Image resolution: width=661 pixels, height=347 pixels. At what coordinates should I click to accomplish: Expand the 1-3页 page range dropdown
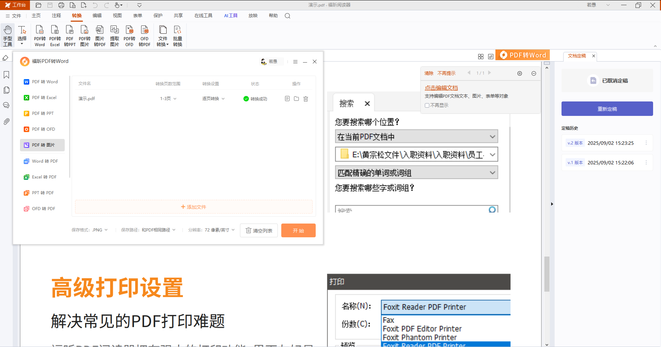(168, 99)
